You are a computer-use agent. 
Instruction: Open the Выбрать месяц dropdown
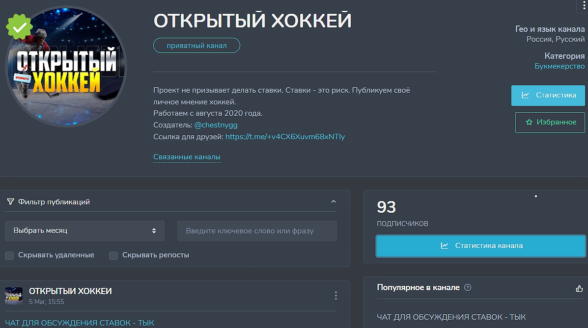(x=84, y=230)
